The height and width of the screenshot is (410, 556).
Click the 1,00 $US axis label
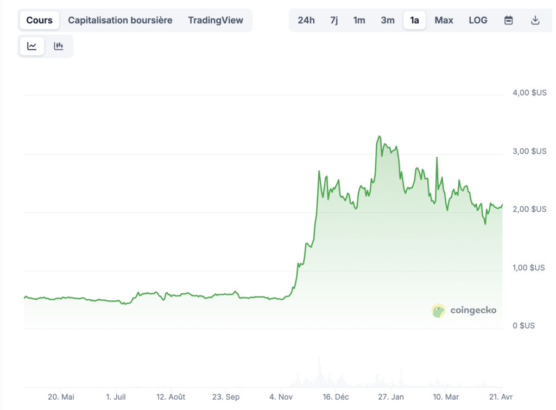pyautogui.click(x=528, y=268)
